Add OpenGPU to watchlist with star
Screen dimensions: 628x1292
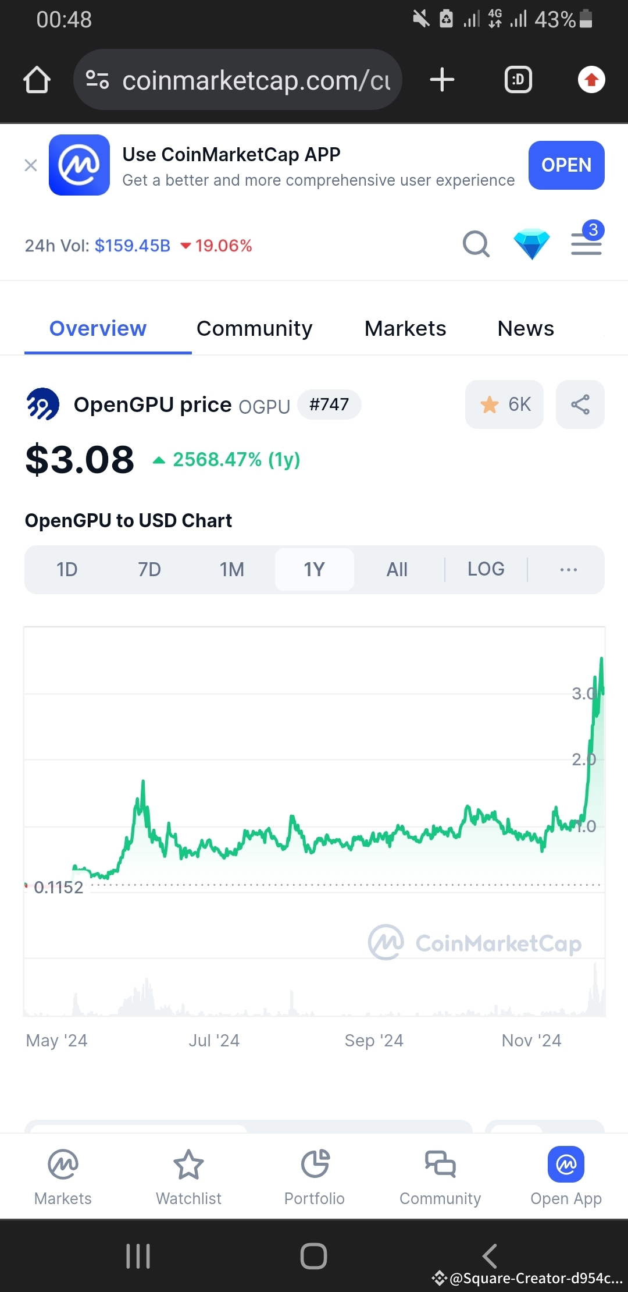[504, 404]
